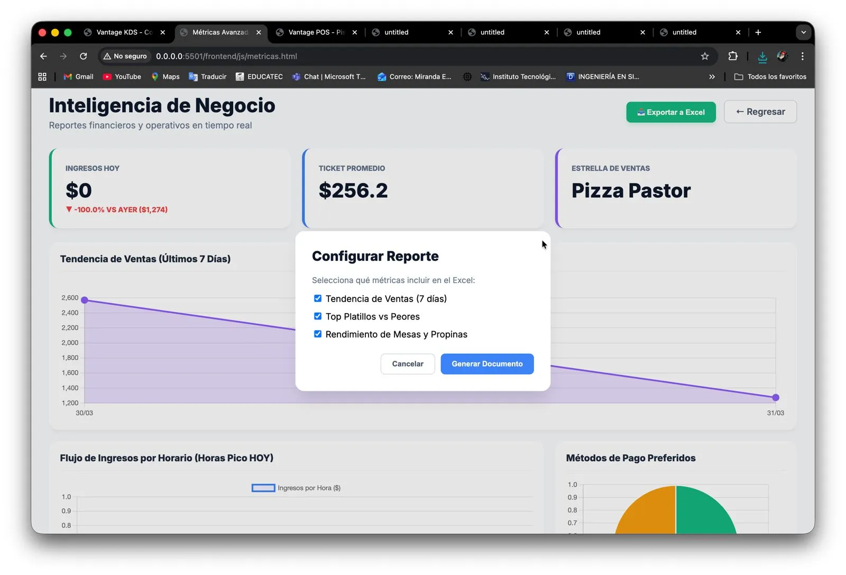
Task: Bookmark this page with the star icon
Action: click(x=704, y=56)
